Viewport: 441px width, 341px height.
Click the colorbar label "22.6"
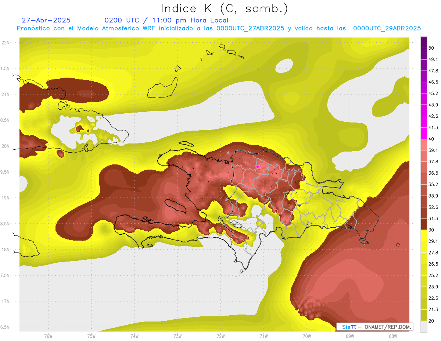[x=433, y=298]
